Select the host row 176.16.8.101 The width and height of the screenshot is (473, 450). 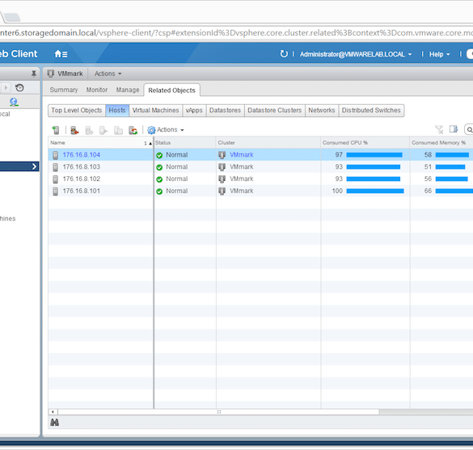coord(260,191)
